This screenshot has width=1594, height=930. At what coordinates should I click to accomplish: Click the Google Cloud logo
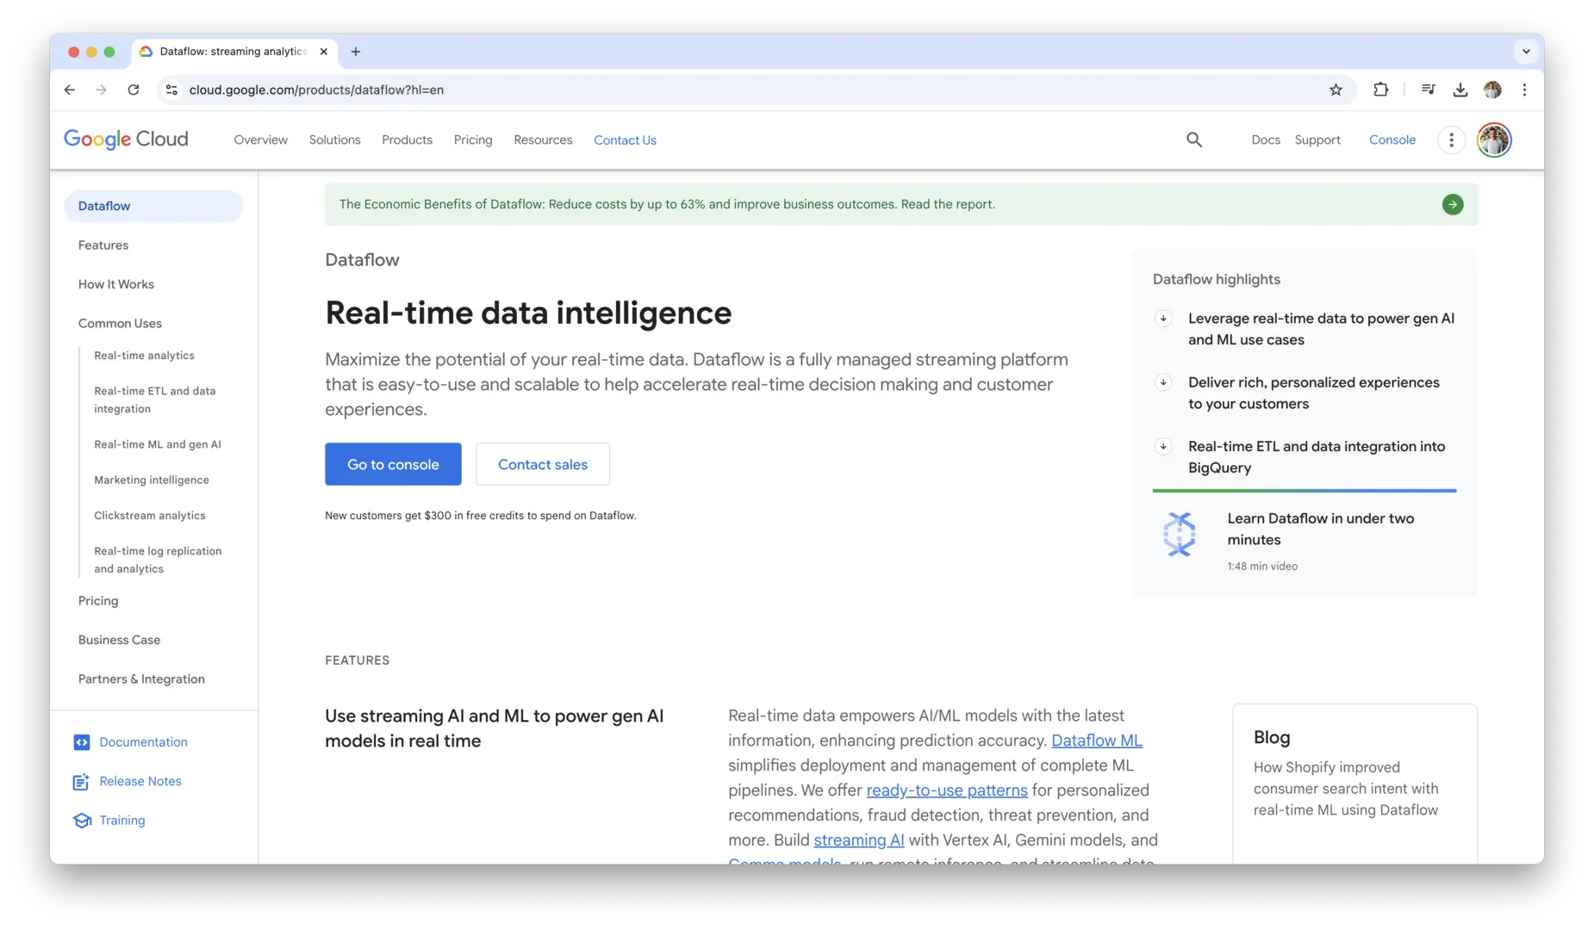pyautogui.click(x=126, y=139)
